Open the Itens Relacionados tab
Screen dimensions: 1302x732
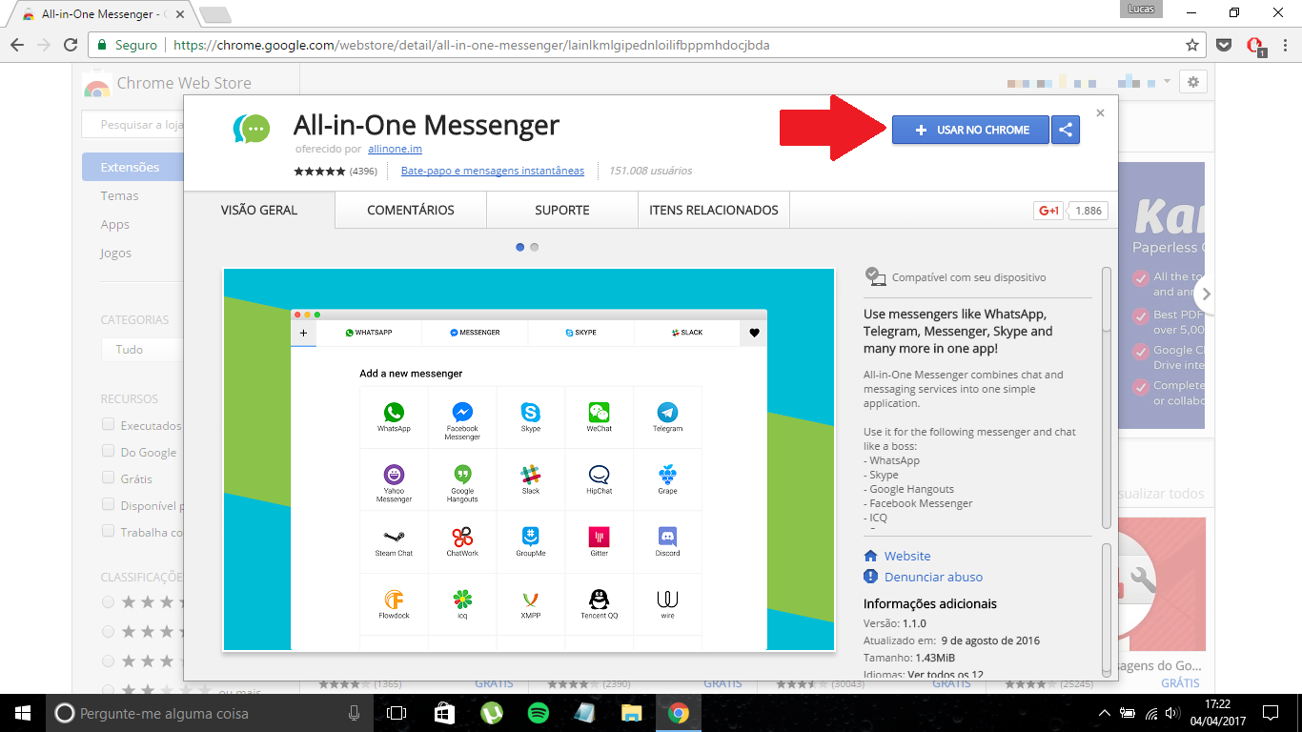coord(713,210)
